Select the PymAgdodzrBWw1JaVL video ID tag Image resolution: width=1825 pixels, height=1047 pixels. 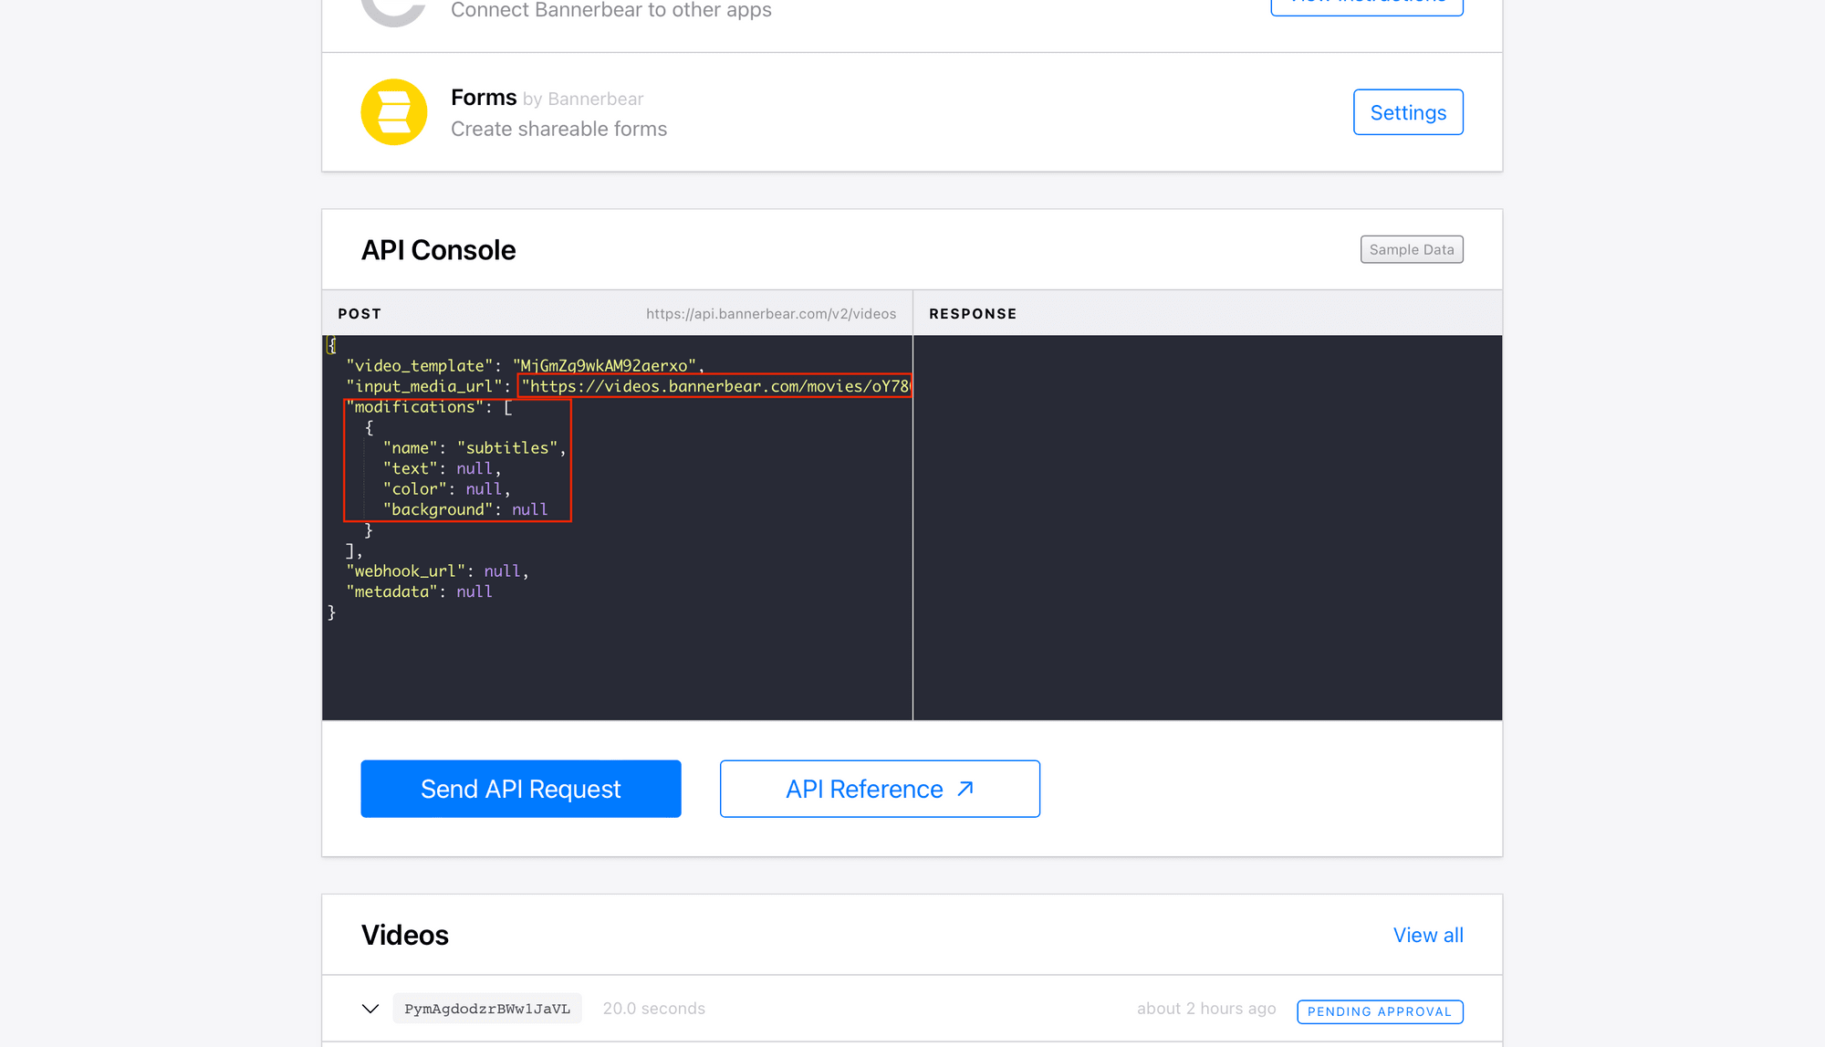[x=486, y=1009]
